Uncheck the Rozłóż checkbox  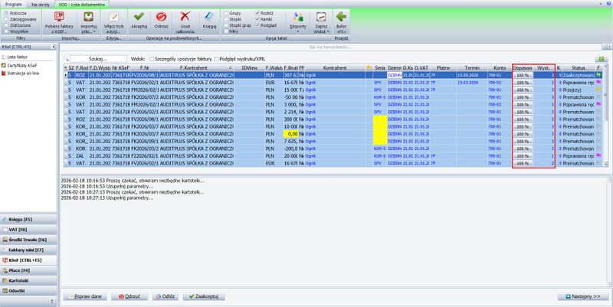257,13
